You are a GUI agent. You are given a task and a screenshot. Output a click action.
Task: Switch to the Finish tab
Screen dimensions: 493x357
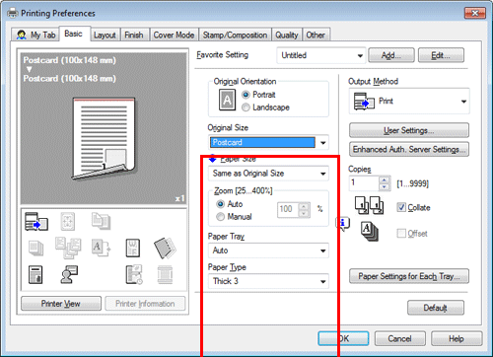[134, 35]
